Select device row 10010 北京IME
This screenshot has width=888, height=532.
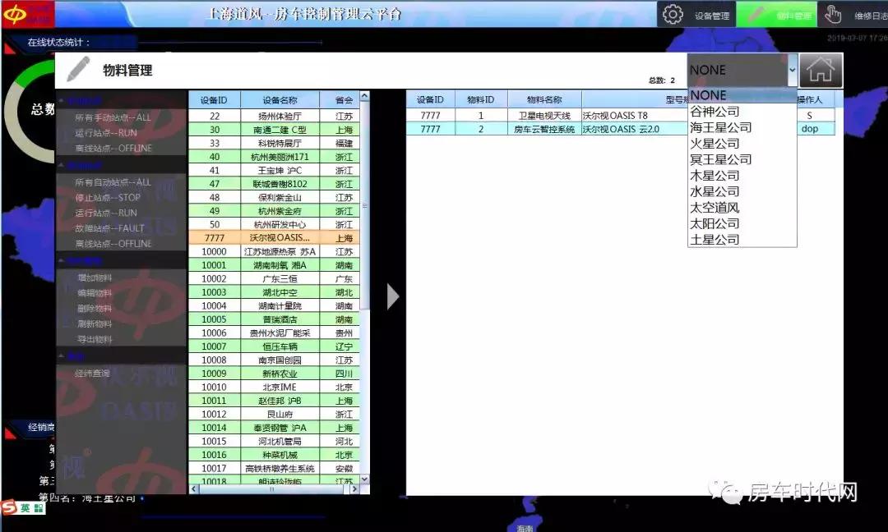point(274,388)
